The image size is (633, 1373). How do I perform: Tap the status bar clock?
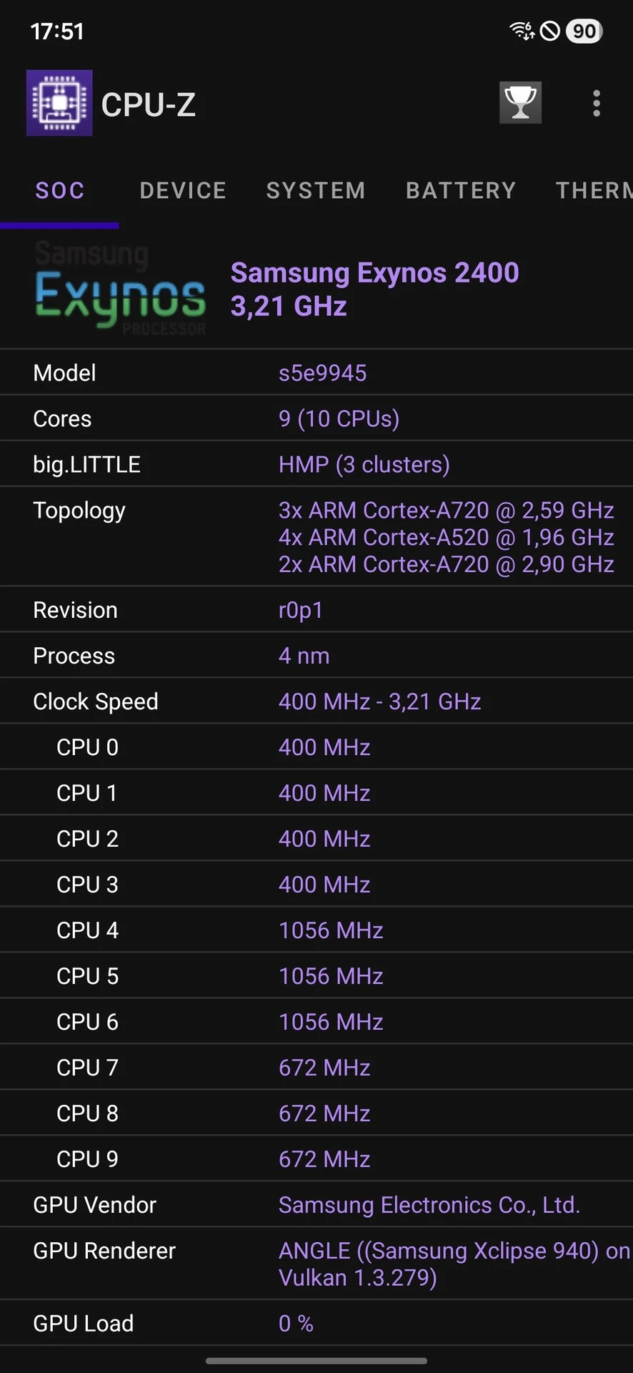pos(57,31)
